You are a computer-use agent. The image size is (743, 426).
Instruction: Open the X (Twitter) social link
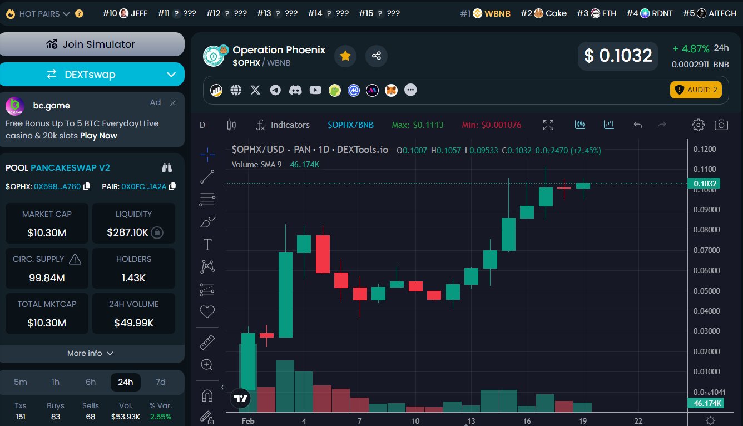pyautogui.click(x=255, y=90)
